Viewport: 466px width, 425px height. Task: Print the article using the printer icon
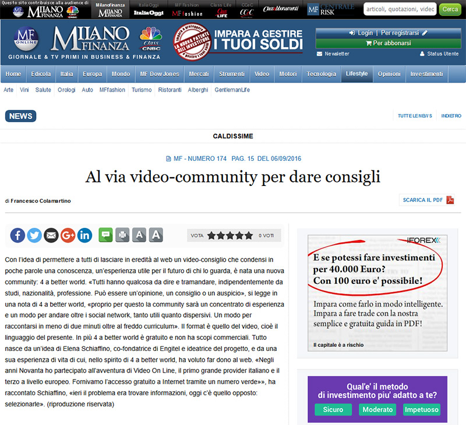[122, 235]
